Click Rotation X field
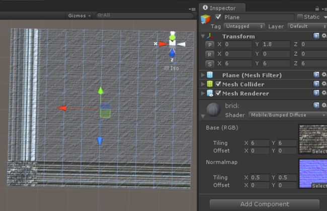Screen dimensions: 327x211 click(x=238, y=54)
